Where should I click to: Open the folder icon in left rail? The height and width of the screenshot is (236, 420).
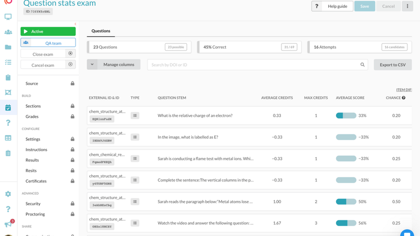click(8, 47)
